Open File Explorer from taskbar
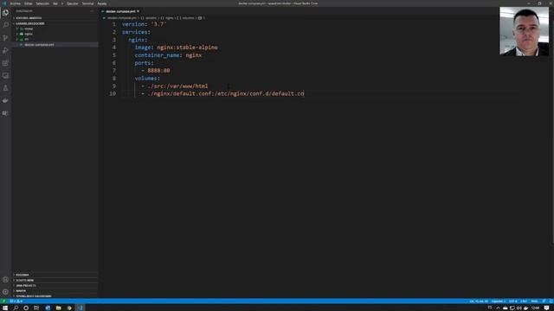 click(59, 308)
